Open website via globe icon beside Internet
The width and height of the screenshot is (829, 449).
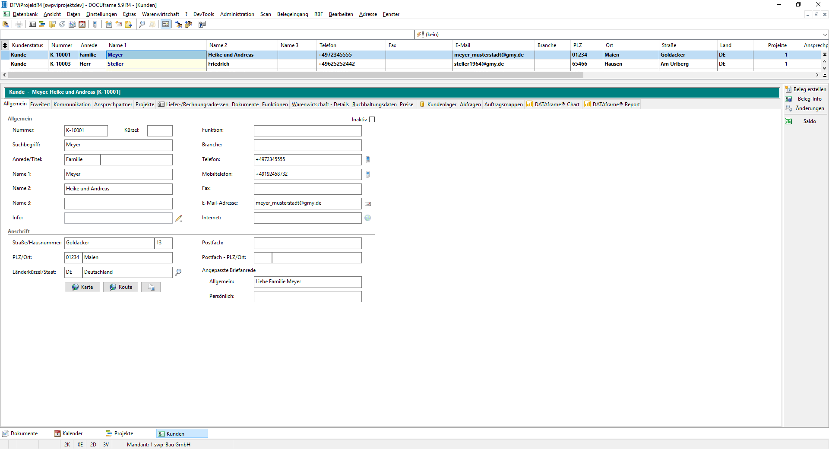(368, 218)
